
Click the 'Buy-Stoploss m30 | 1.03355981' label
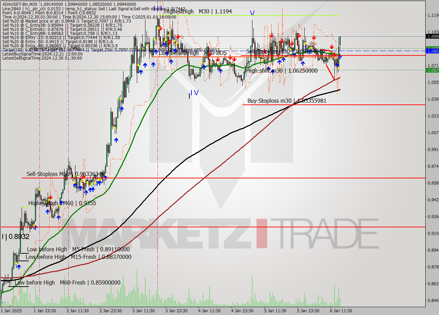click(287, 101)
